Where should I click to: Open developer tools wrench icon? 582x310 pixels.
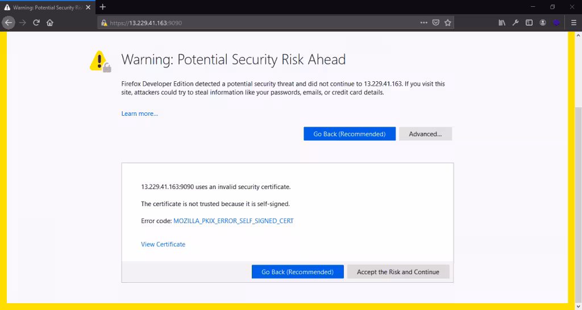tap(516, 23)
